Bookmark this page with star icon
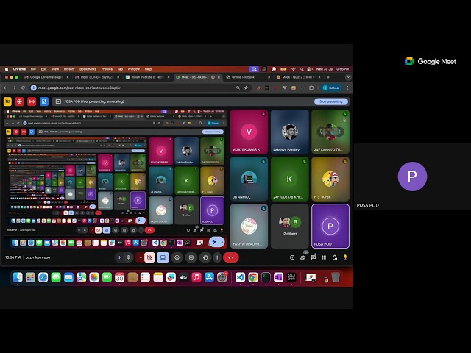The height and width of the screenshot is (353, 471). 246,88
